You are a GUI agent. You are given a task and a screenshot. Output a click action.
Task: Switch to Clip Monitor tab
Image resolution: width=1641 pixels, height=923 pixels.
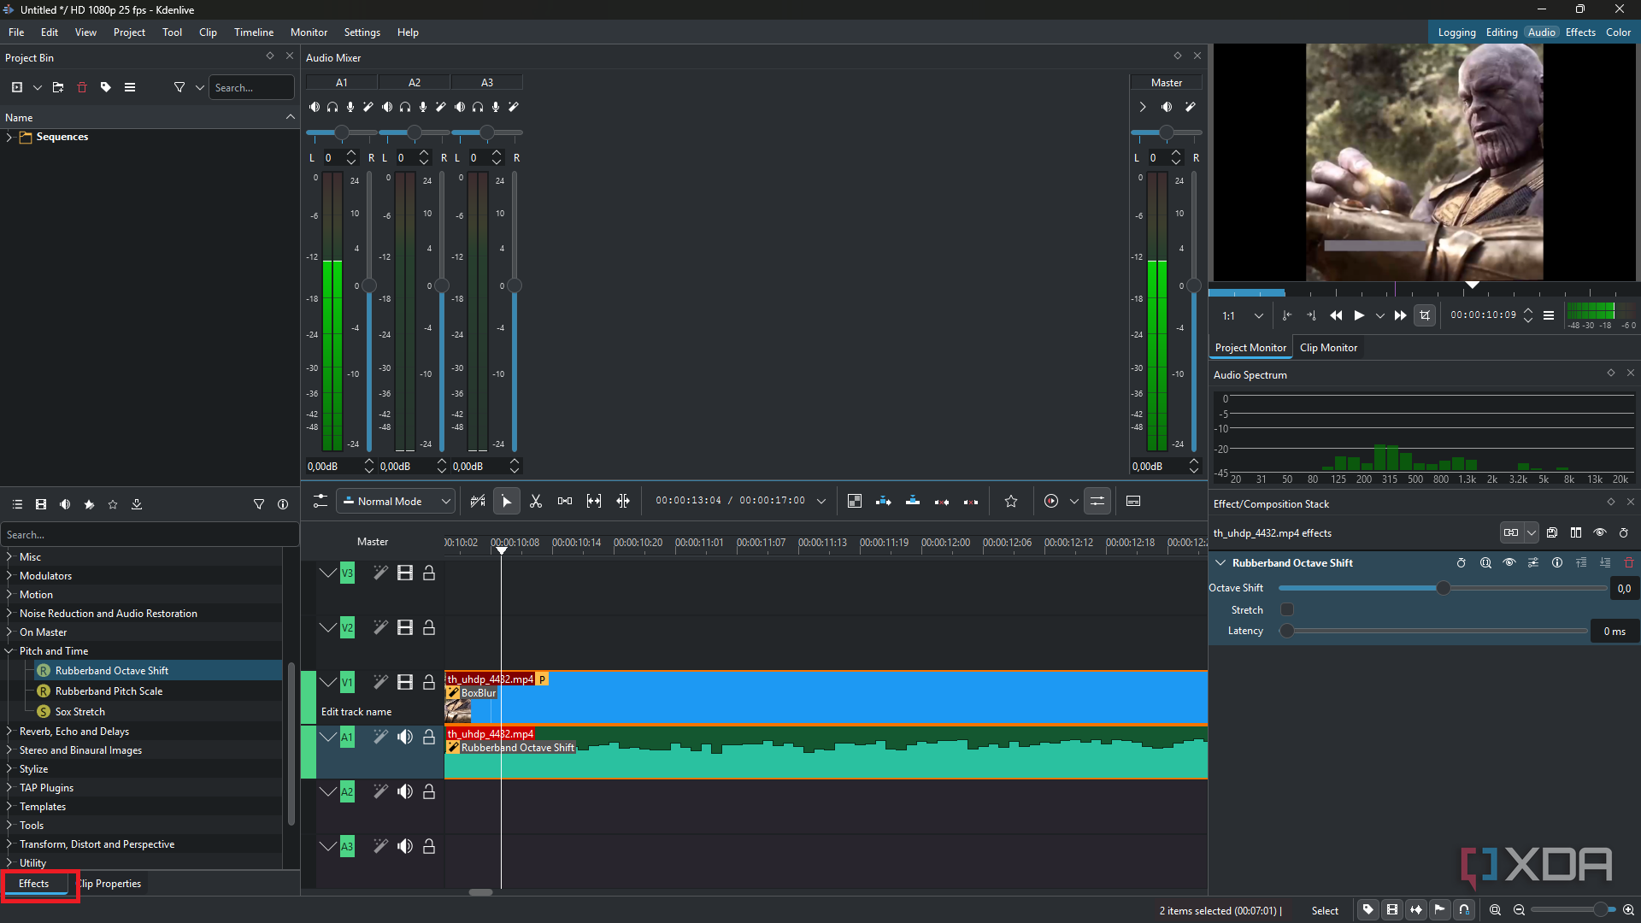(x=1328, y=348)
